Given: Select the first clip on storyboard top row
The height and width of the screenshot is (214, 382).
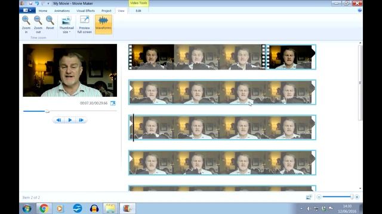Looking at the screenshot, I should point(197,57).
